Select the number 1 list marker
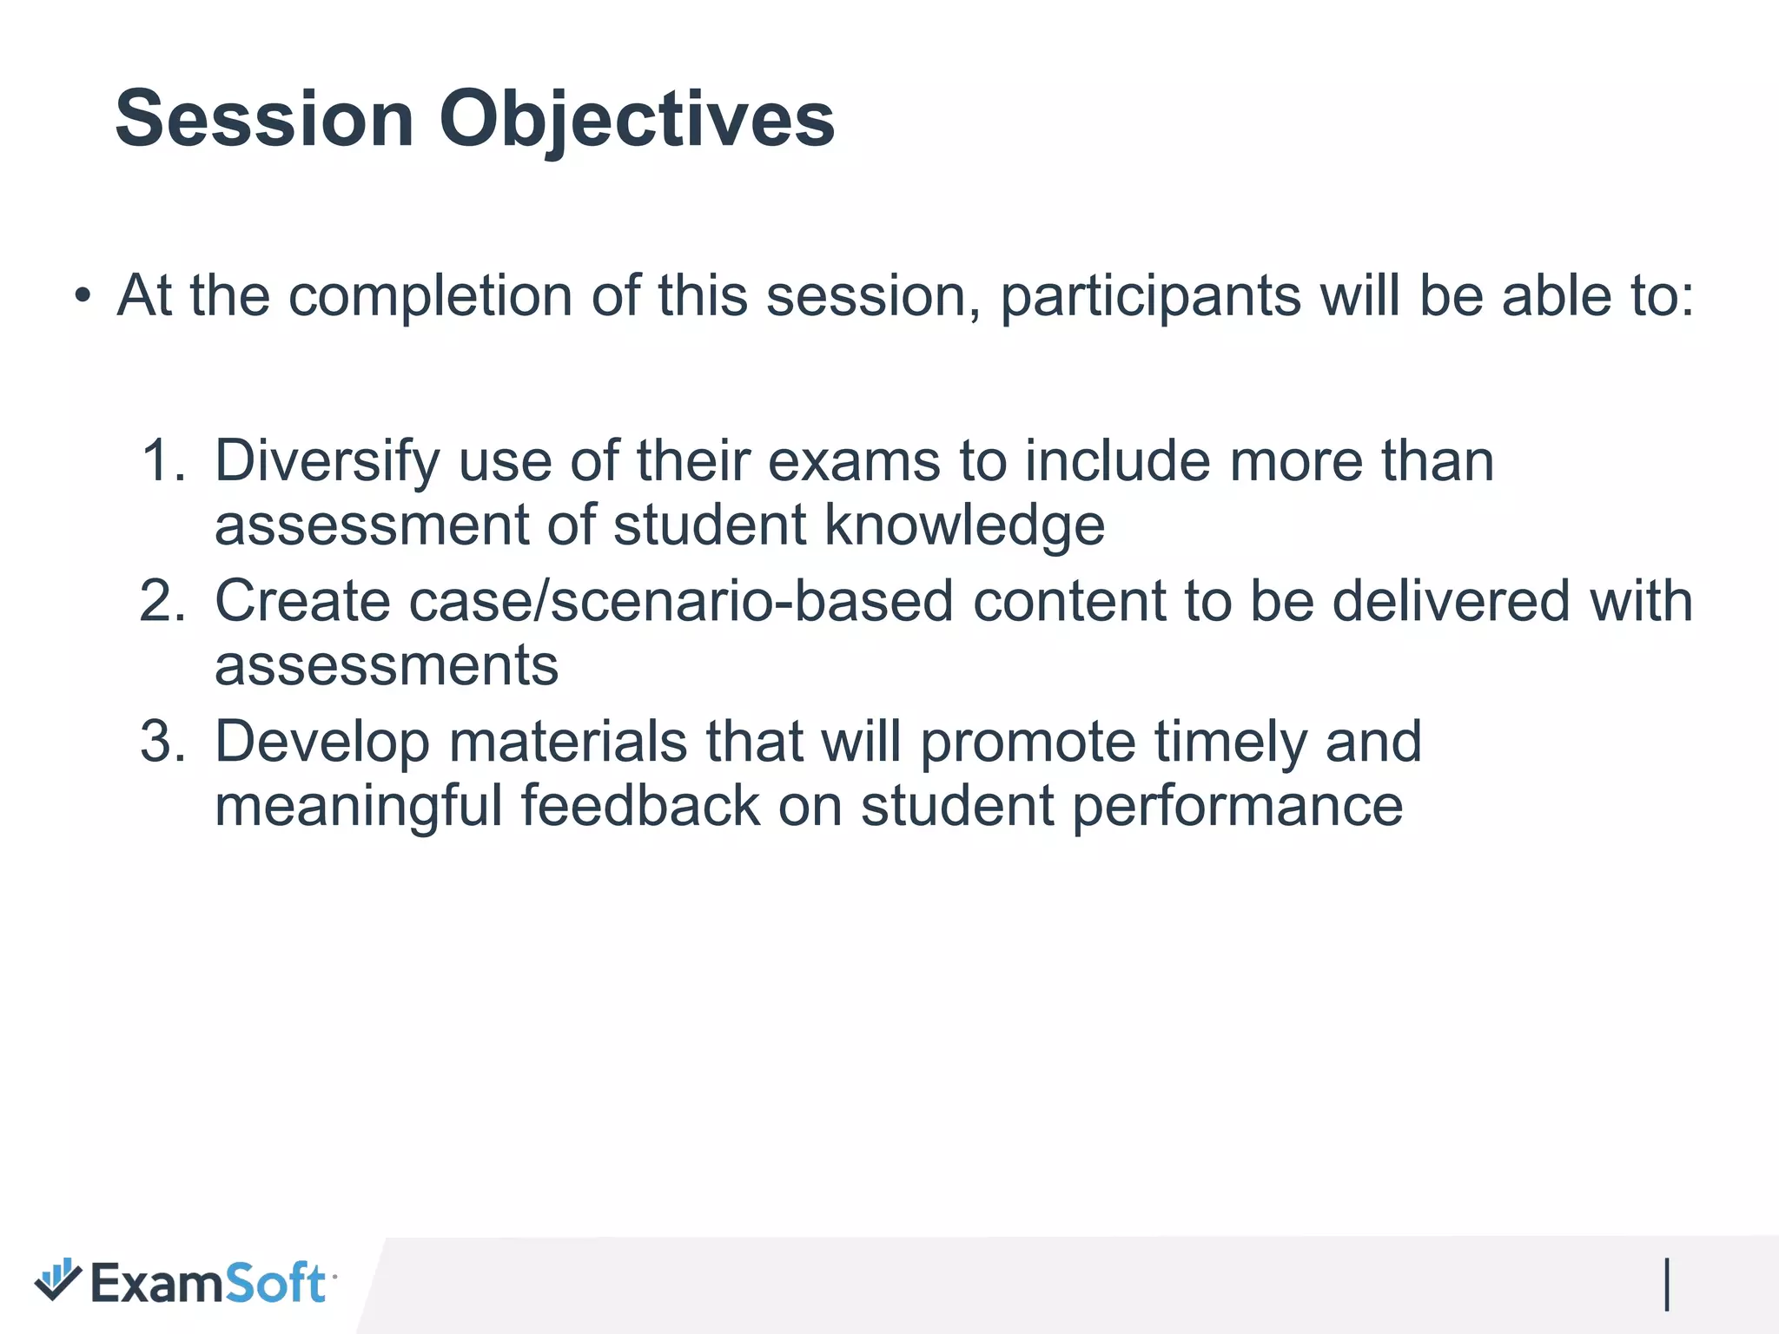Image resolution: width=1779 pixels, height=1334 pixels. [x=163, y=460]
